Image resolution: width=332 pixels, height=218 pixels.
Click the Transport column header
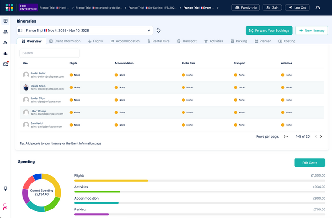pos(240,63)
